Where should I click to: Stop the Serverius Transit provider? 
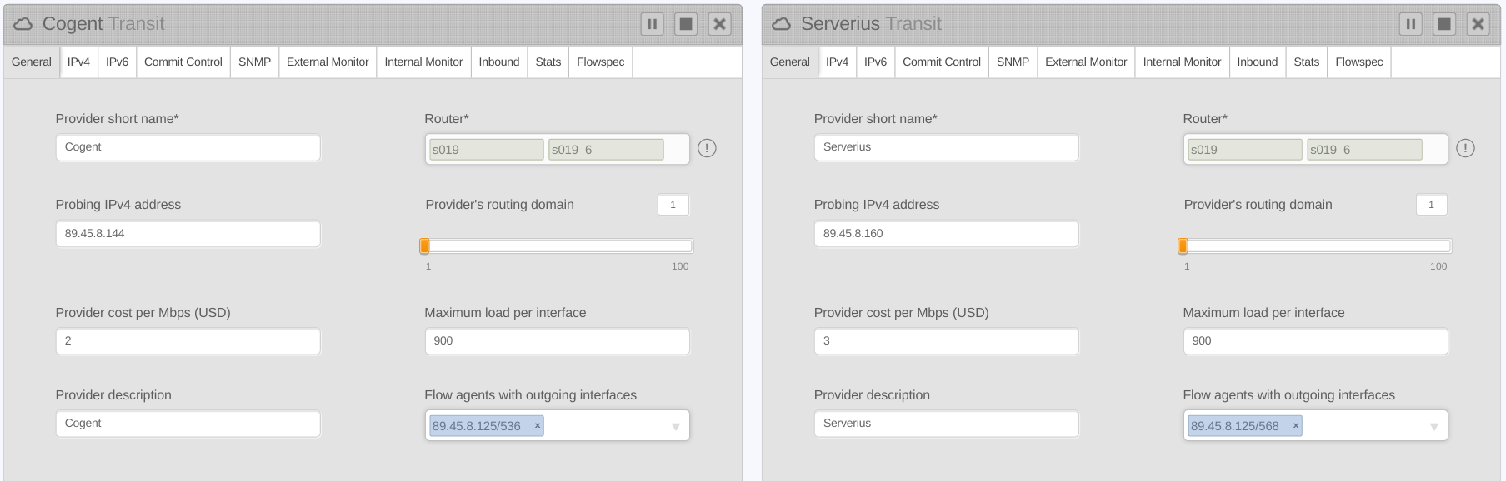[x=1444, y=24]
